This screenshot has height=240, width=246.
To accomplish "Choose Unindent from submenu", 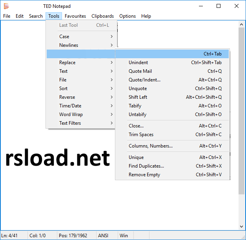I will tap(172, 63).
